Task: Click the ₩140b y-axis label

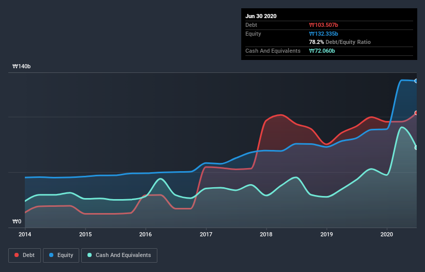Action: pos(21,66)
